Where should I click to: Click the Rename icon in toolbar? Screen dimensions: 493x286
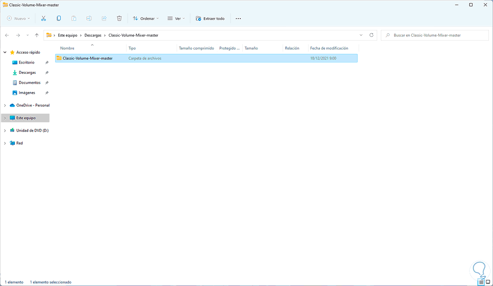tap(89, 18)
